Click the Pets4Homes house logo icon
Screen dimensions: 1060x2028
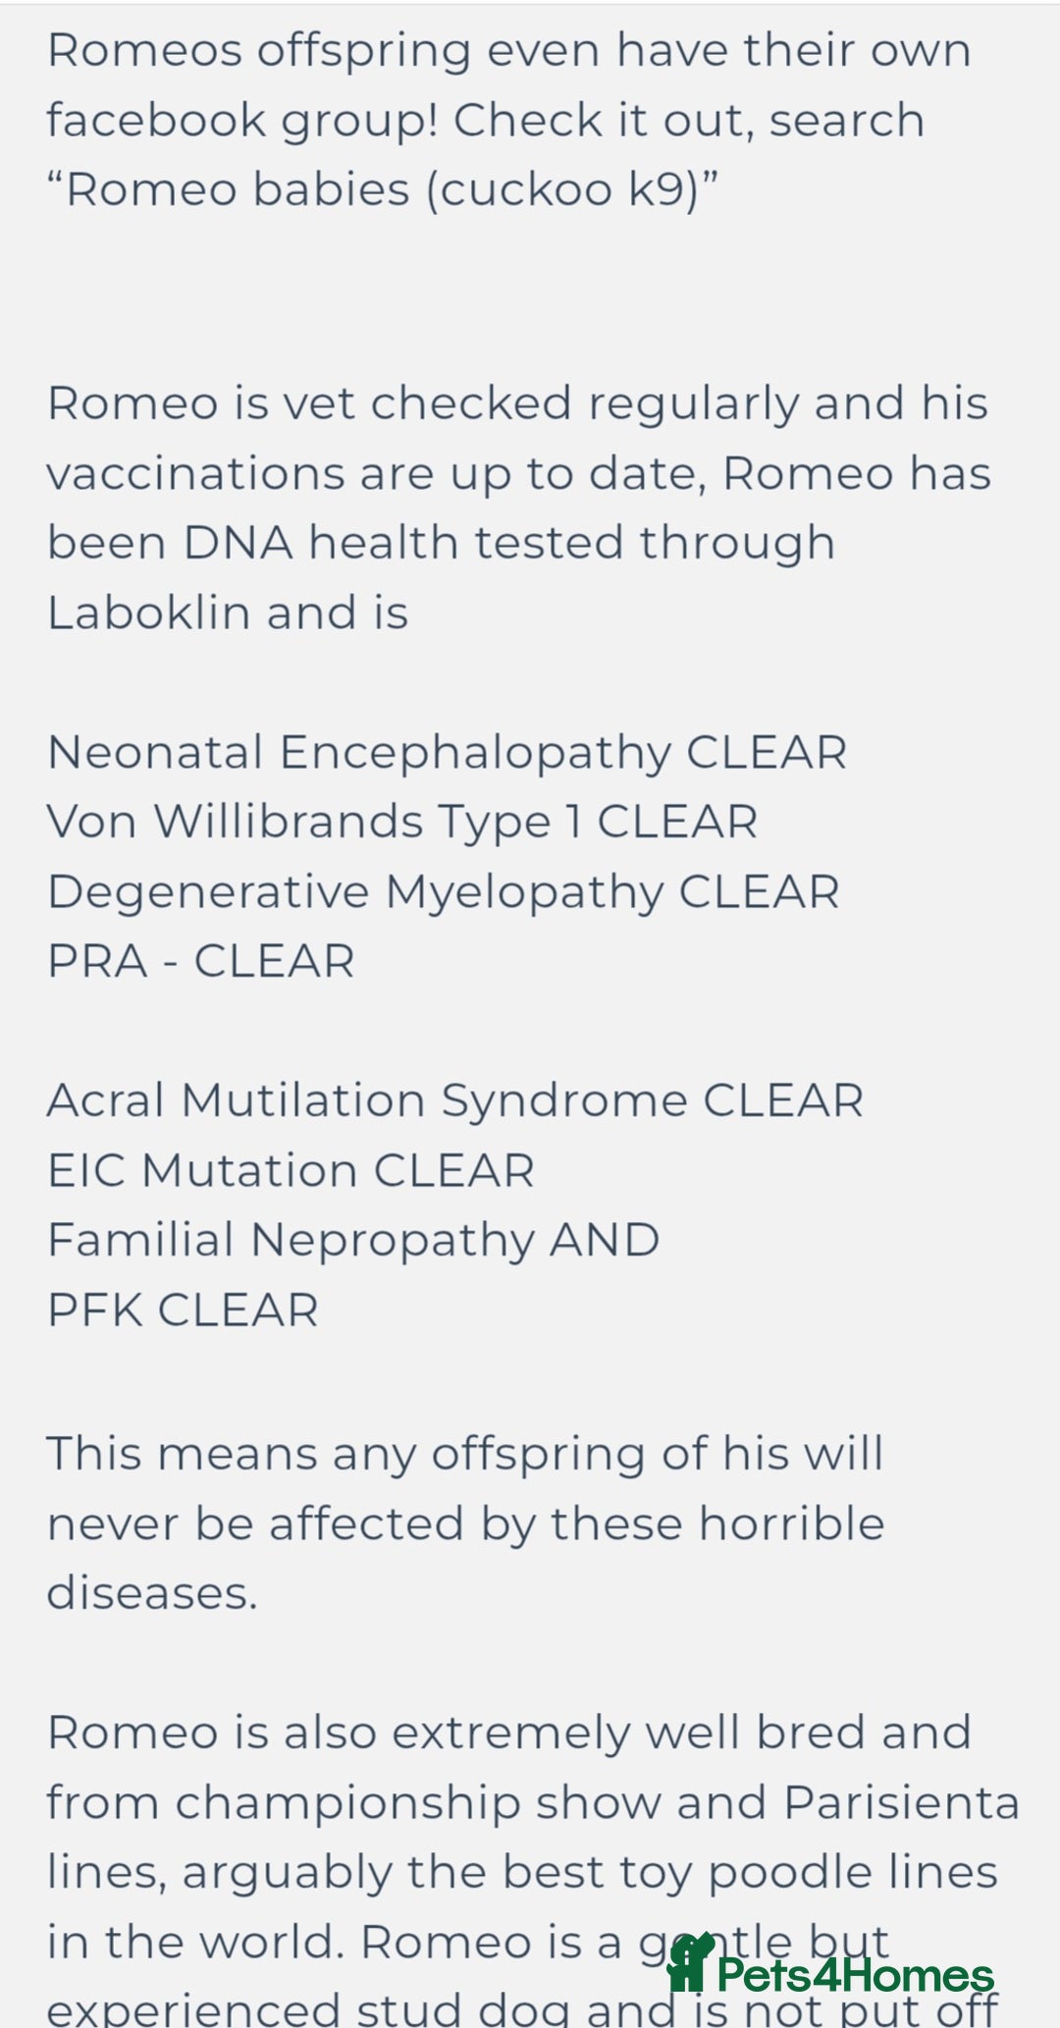click(x=690, y=1962)
